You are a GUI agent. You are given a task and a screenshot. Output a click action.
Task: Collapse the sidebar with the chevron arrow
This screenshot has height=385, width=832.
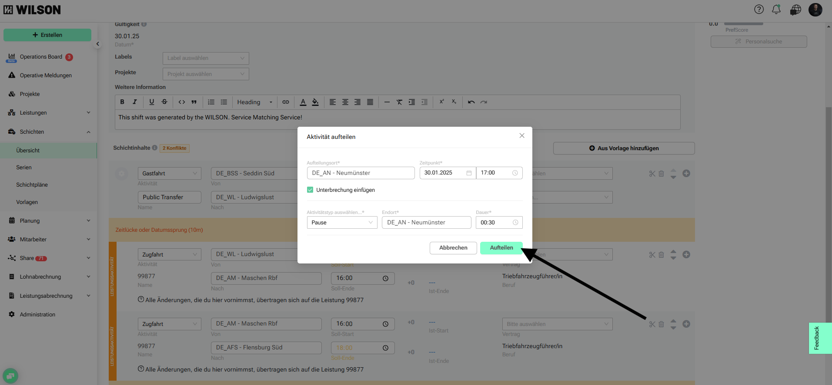click(98, 44)
